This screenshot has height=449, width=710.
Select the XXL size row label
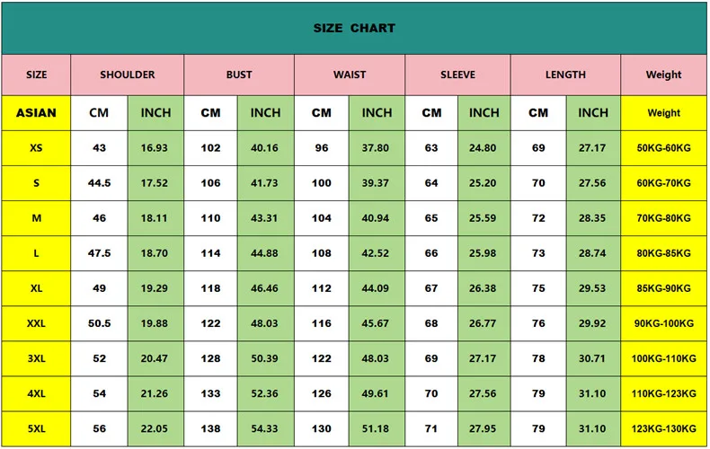click(x=36, y=323)
